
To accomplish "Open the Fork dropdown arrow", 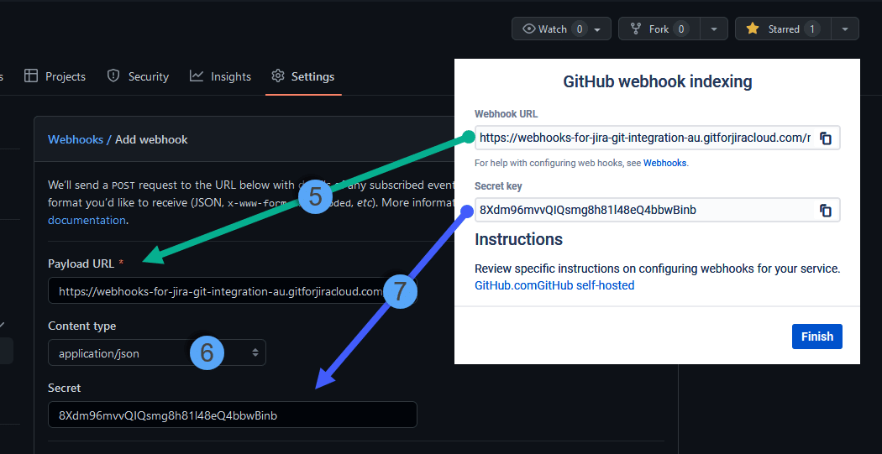I will point(713,29).
